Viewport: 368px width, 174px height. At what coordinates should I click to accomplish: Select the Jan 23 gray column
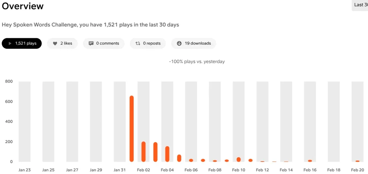(25, 122)
